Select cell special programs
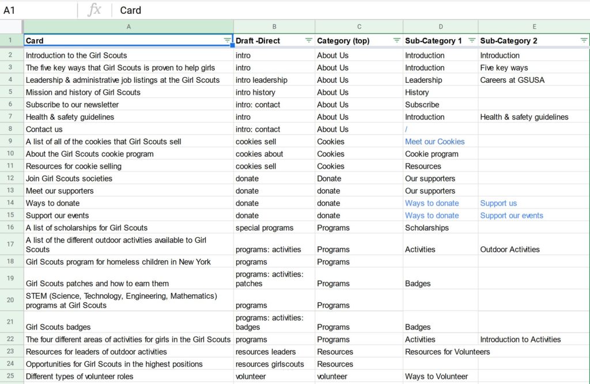Screen dimensions: 590x384 pos(274,228)
